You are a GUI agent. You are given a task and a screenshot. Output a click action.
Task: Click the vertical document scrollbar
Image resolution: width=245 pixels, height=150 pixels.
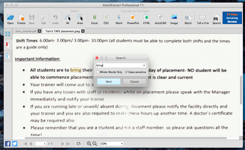[x=241, y=90]
